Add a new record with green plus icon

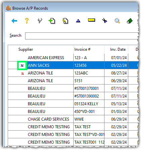pos(52,21)
